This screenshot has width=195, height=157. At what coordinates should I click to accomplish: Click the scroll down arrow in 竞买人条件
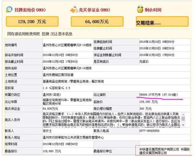click(183, 125)
